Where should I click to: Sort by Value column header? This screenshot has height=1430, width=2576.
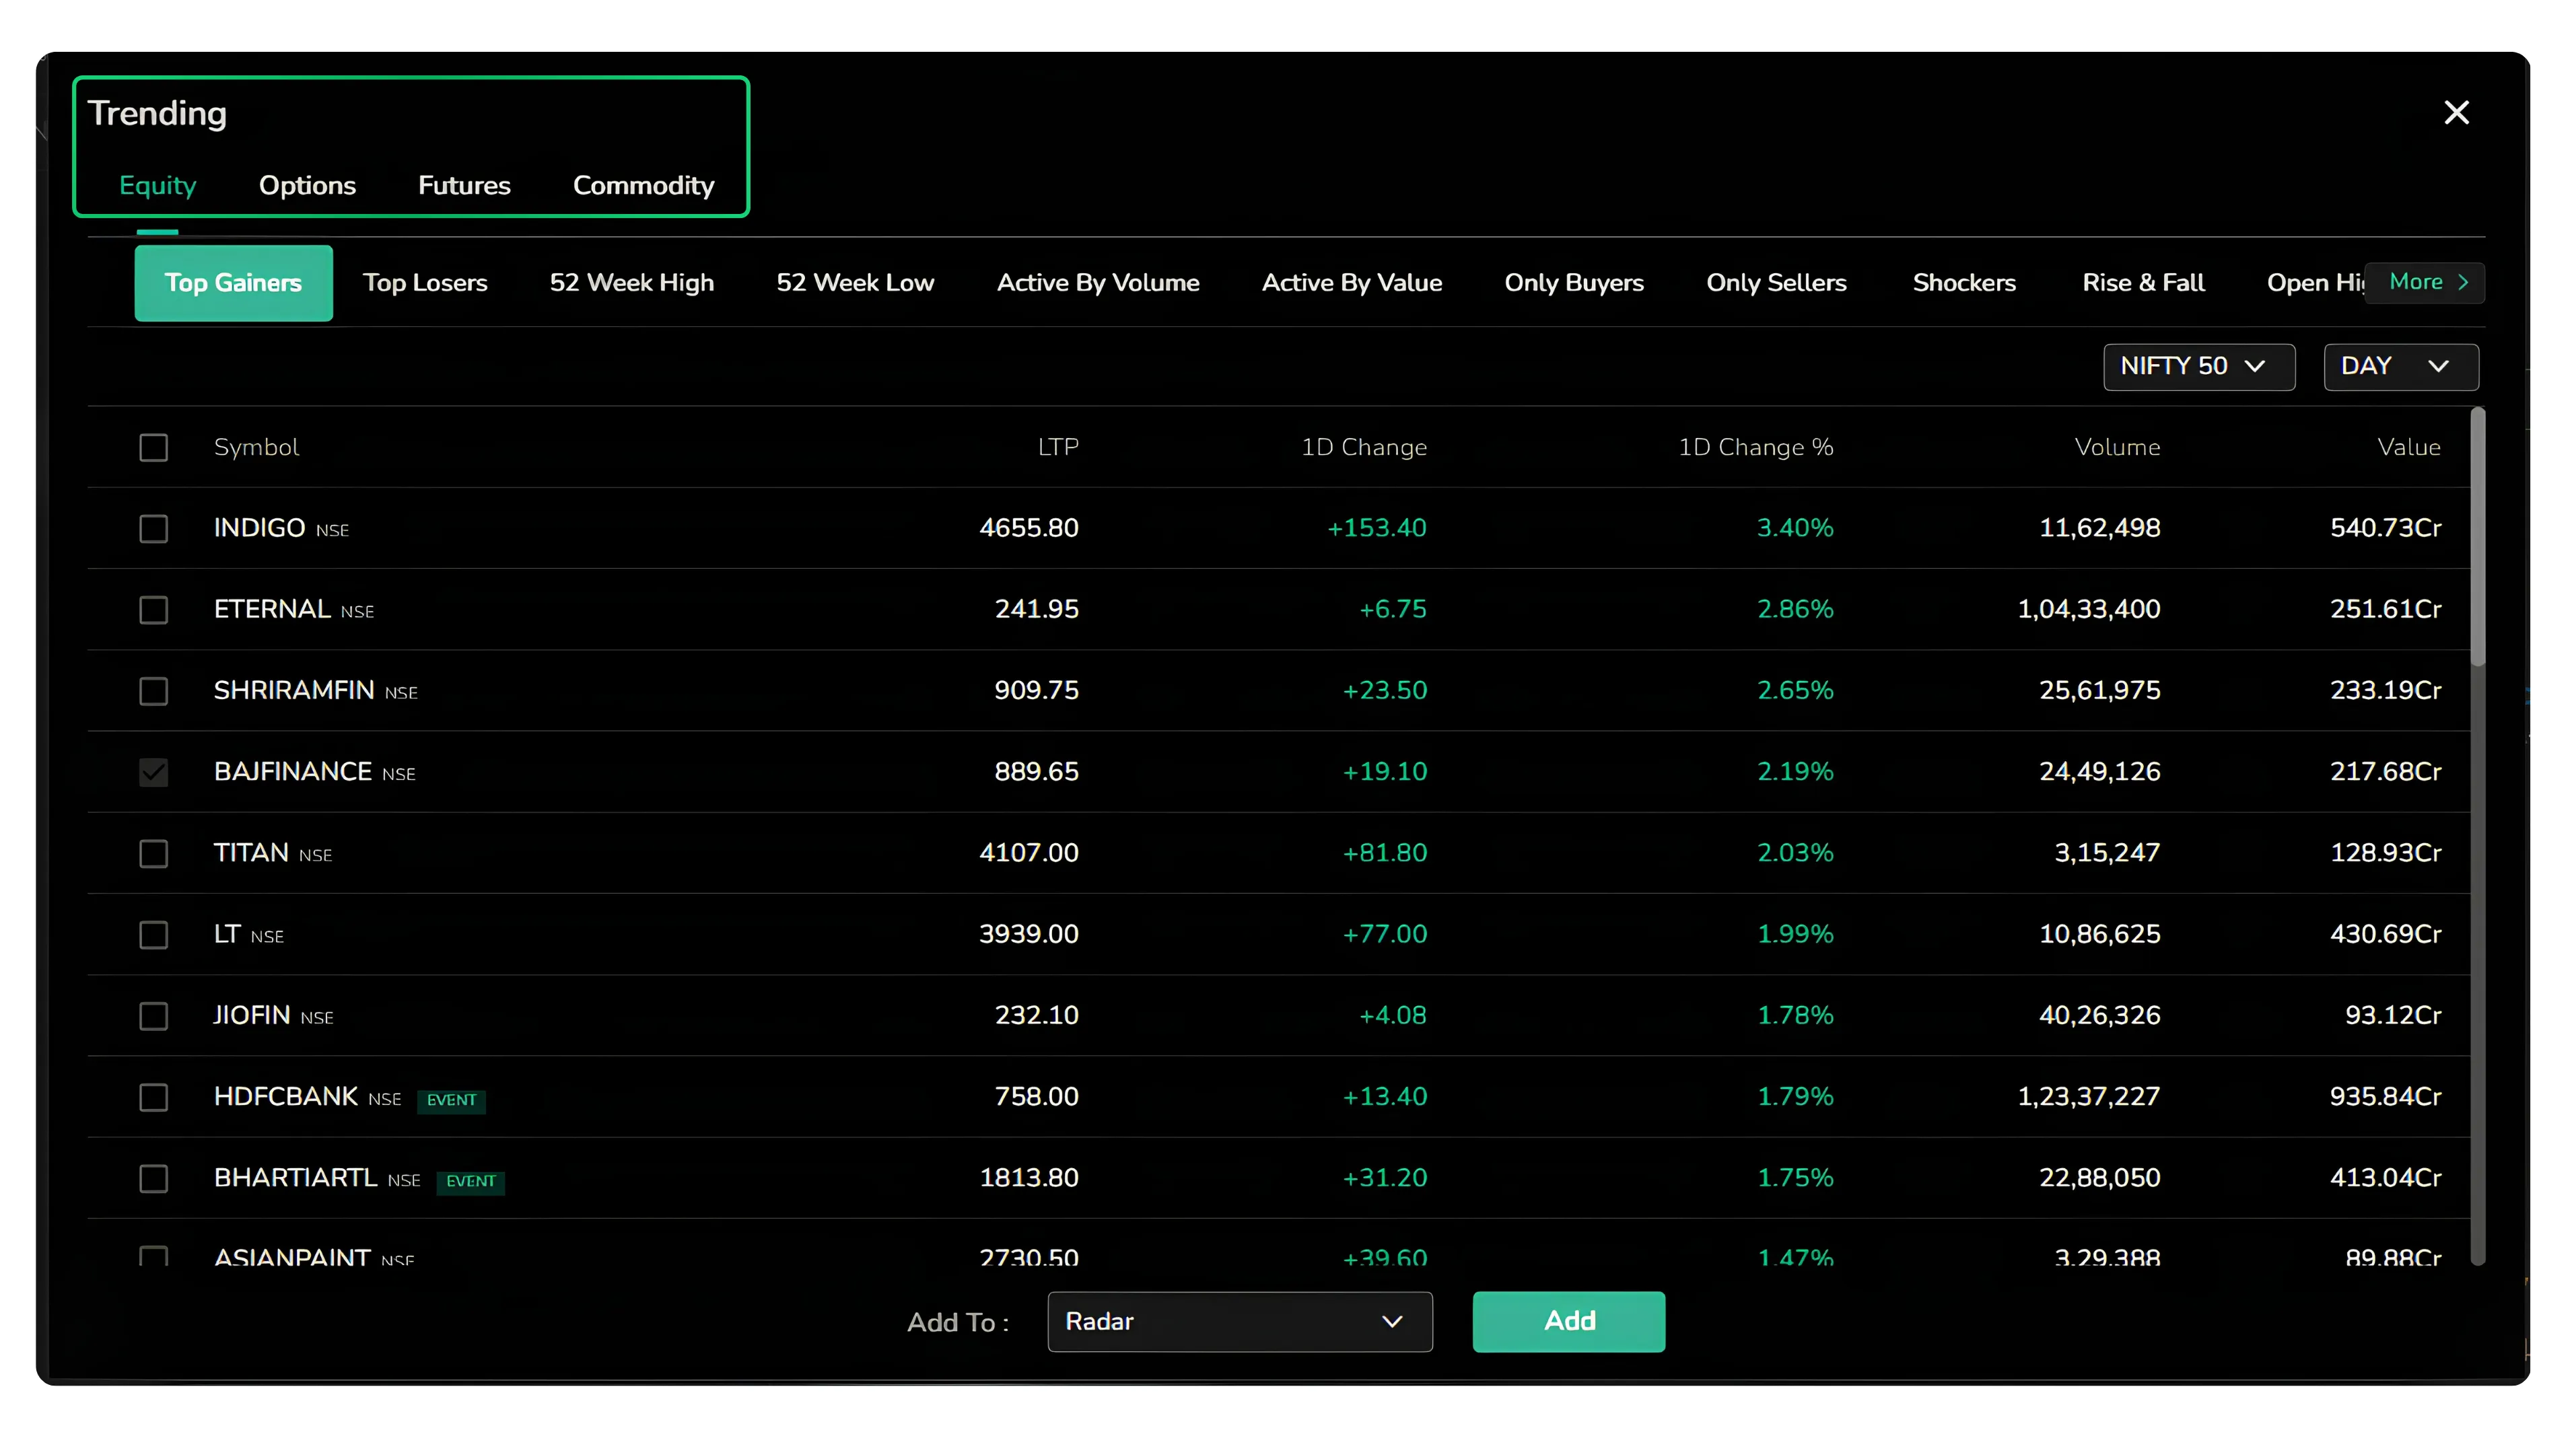click(2409, 447)
